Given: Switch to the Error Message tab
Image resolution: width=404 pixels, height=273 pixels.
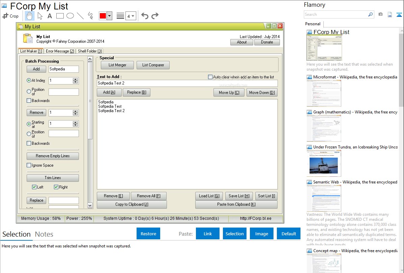Looking at the screenshot, I should [60, 51].
